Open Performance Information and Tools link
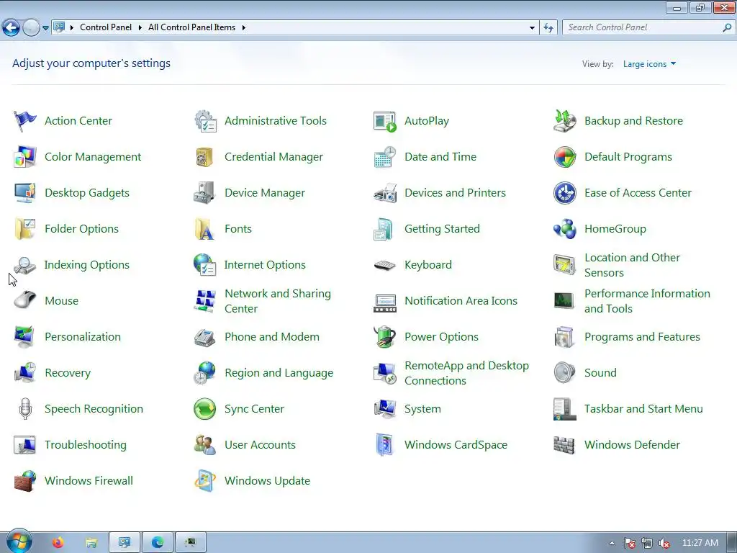Screen dimensions: 737x553 point(647,301)
